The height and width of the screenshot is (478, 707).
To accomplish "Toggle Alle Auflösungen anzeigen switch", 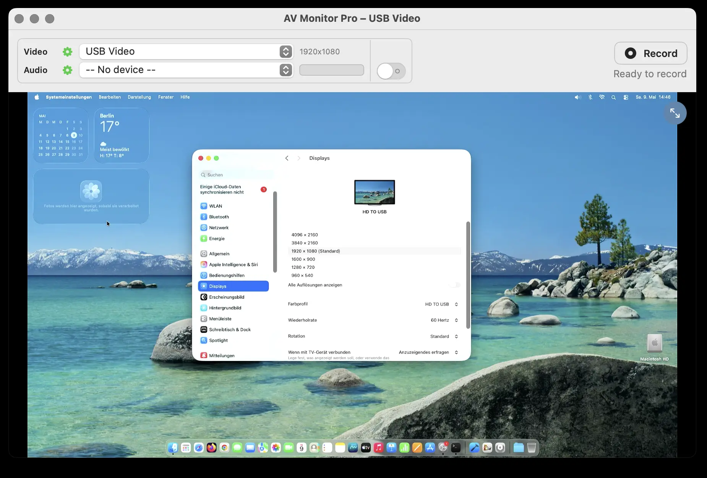I will pyautogui.click(x=454, y=285).
